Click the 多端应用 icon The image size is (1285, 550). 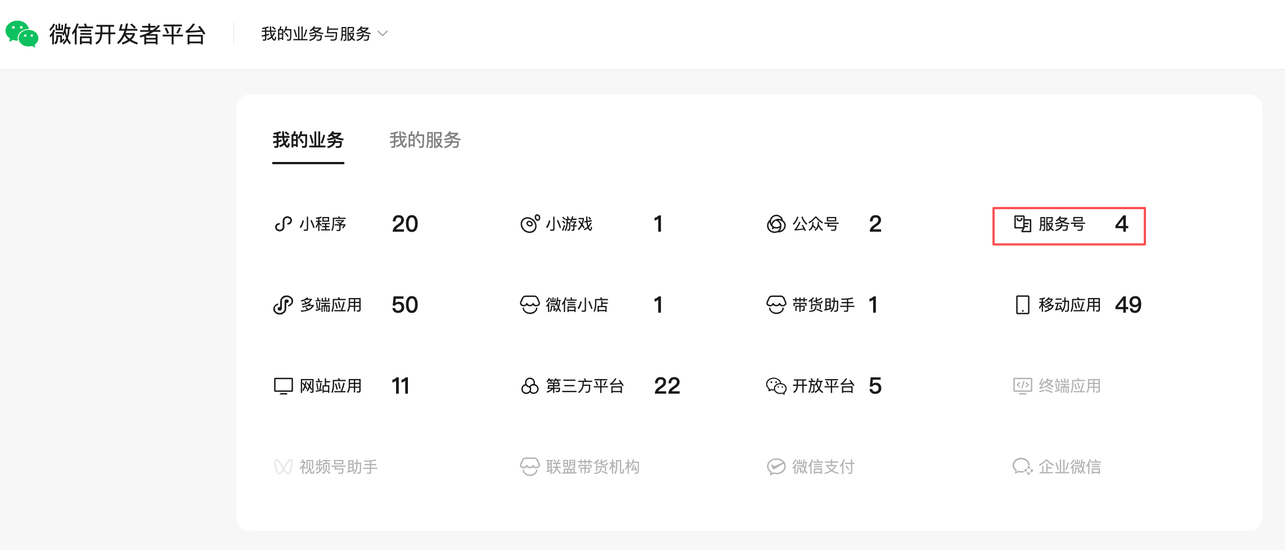283,305
